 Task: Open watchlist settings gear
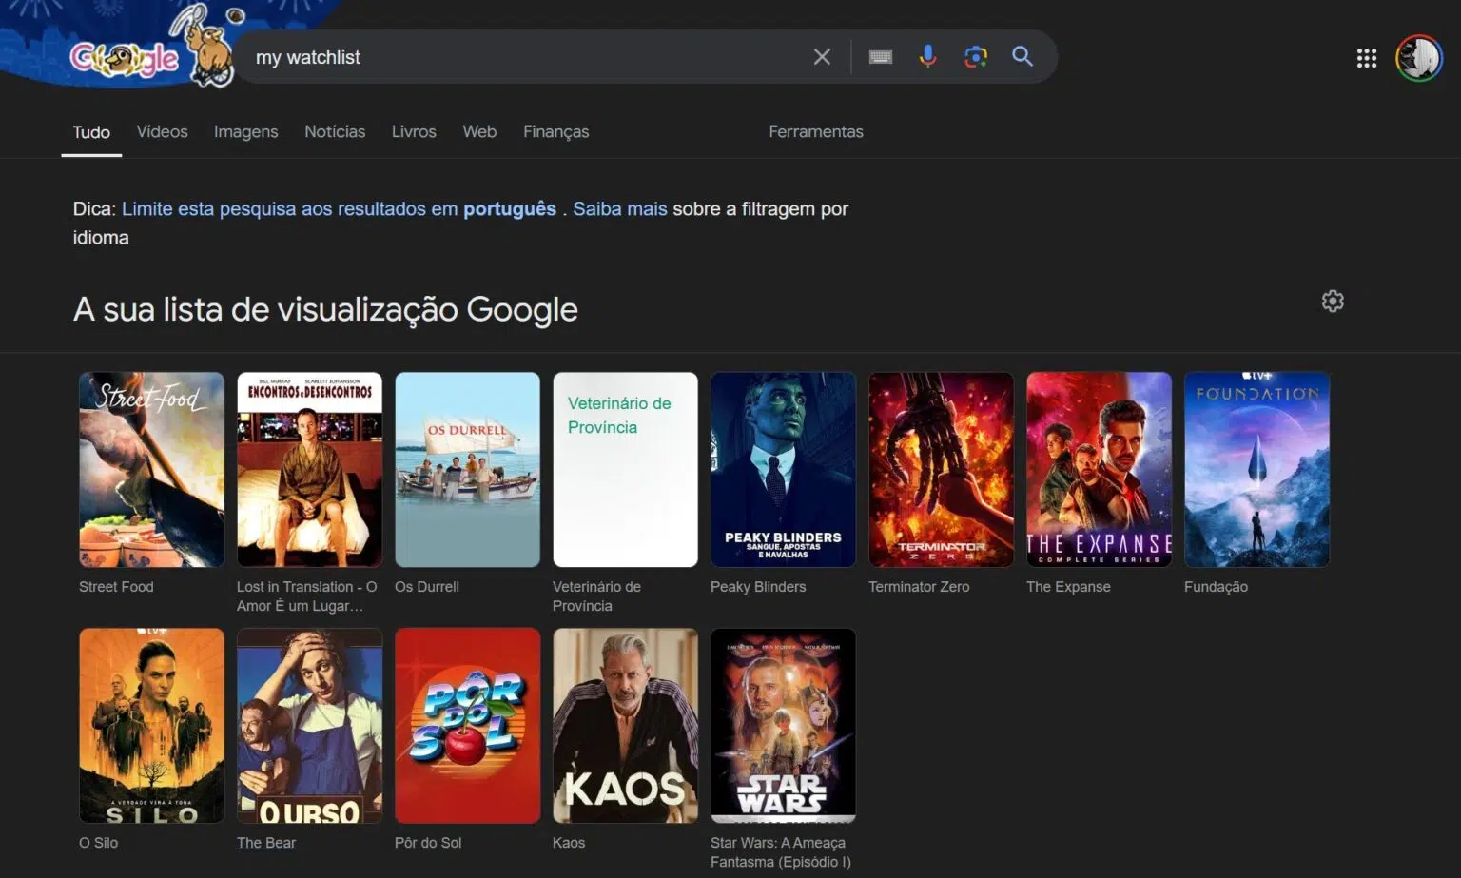tap(1333, 301)
